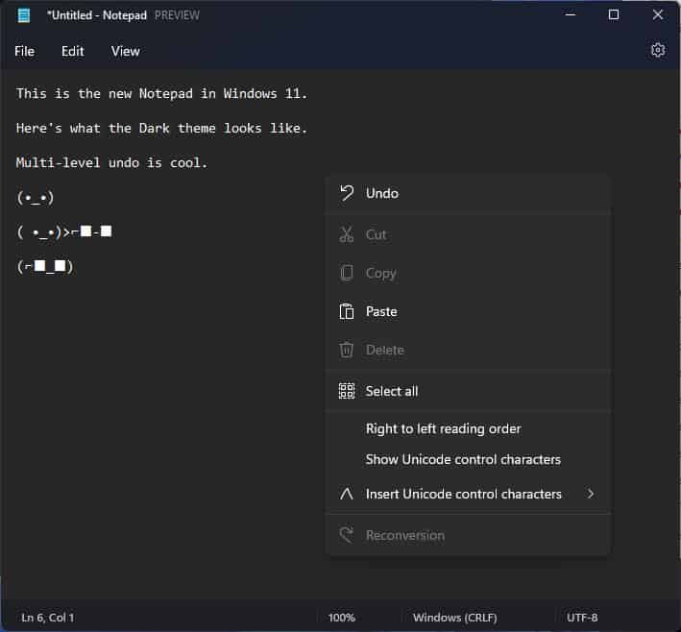
Task: Choose Reconversion from the context menu
Action: (x=404, y=535)
